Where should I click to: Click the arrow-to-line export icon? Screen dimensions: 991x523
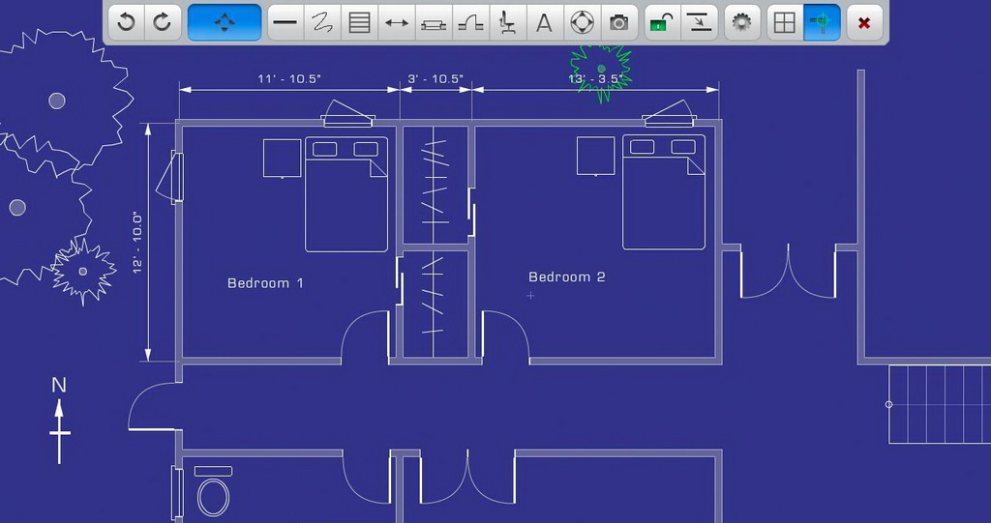(x=700, y=23)
